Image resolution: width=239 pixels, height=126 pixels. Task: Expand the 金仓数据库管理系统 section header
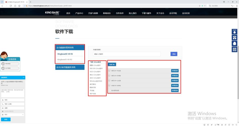pos(70,48)
